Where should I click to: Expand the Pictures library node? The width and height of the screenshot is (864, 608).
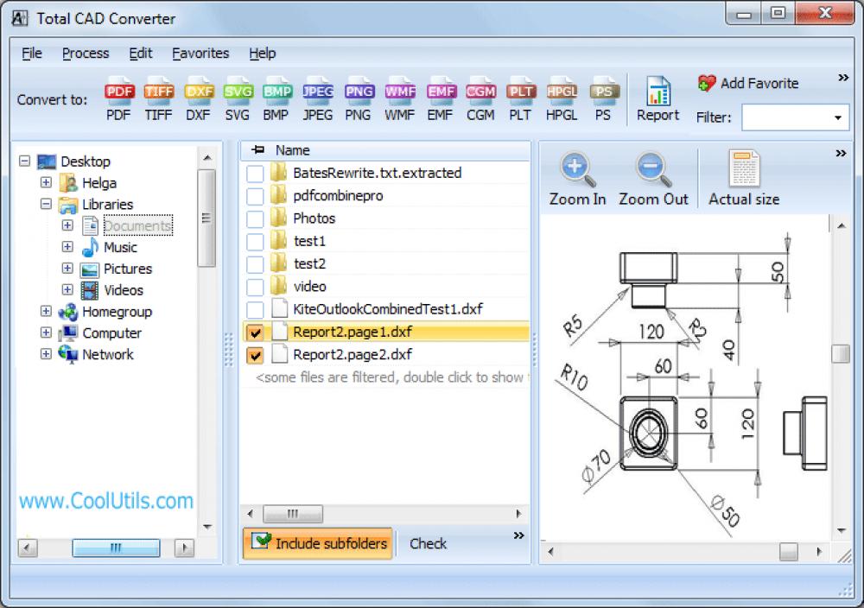point(67,269)
